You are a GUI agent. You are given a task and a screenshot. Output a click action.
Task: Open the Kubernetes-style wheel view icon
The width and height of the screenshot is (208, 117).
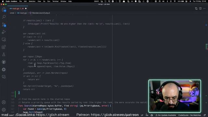click(4, 69)
